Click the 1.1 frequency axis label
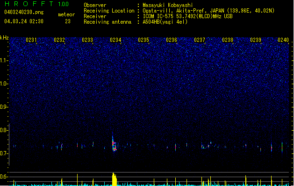 (x=4, y=60)
